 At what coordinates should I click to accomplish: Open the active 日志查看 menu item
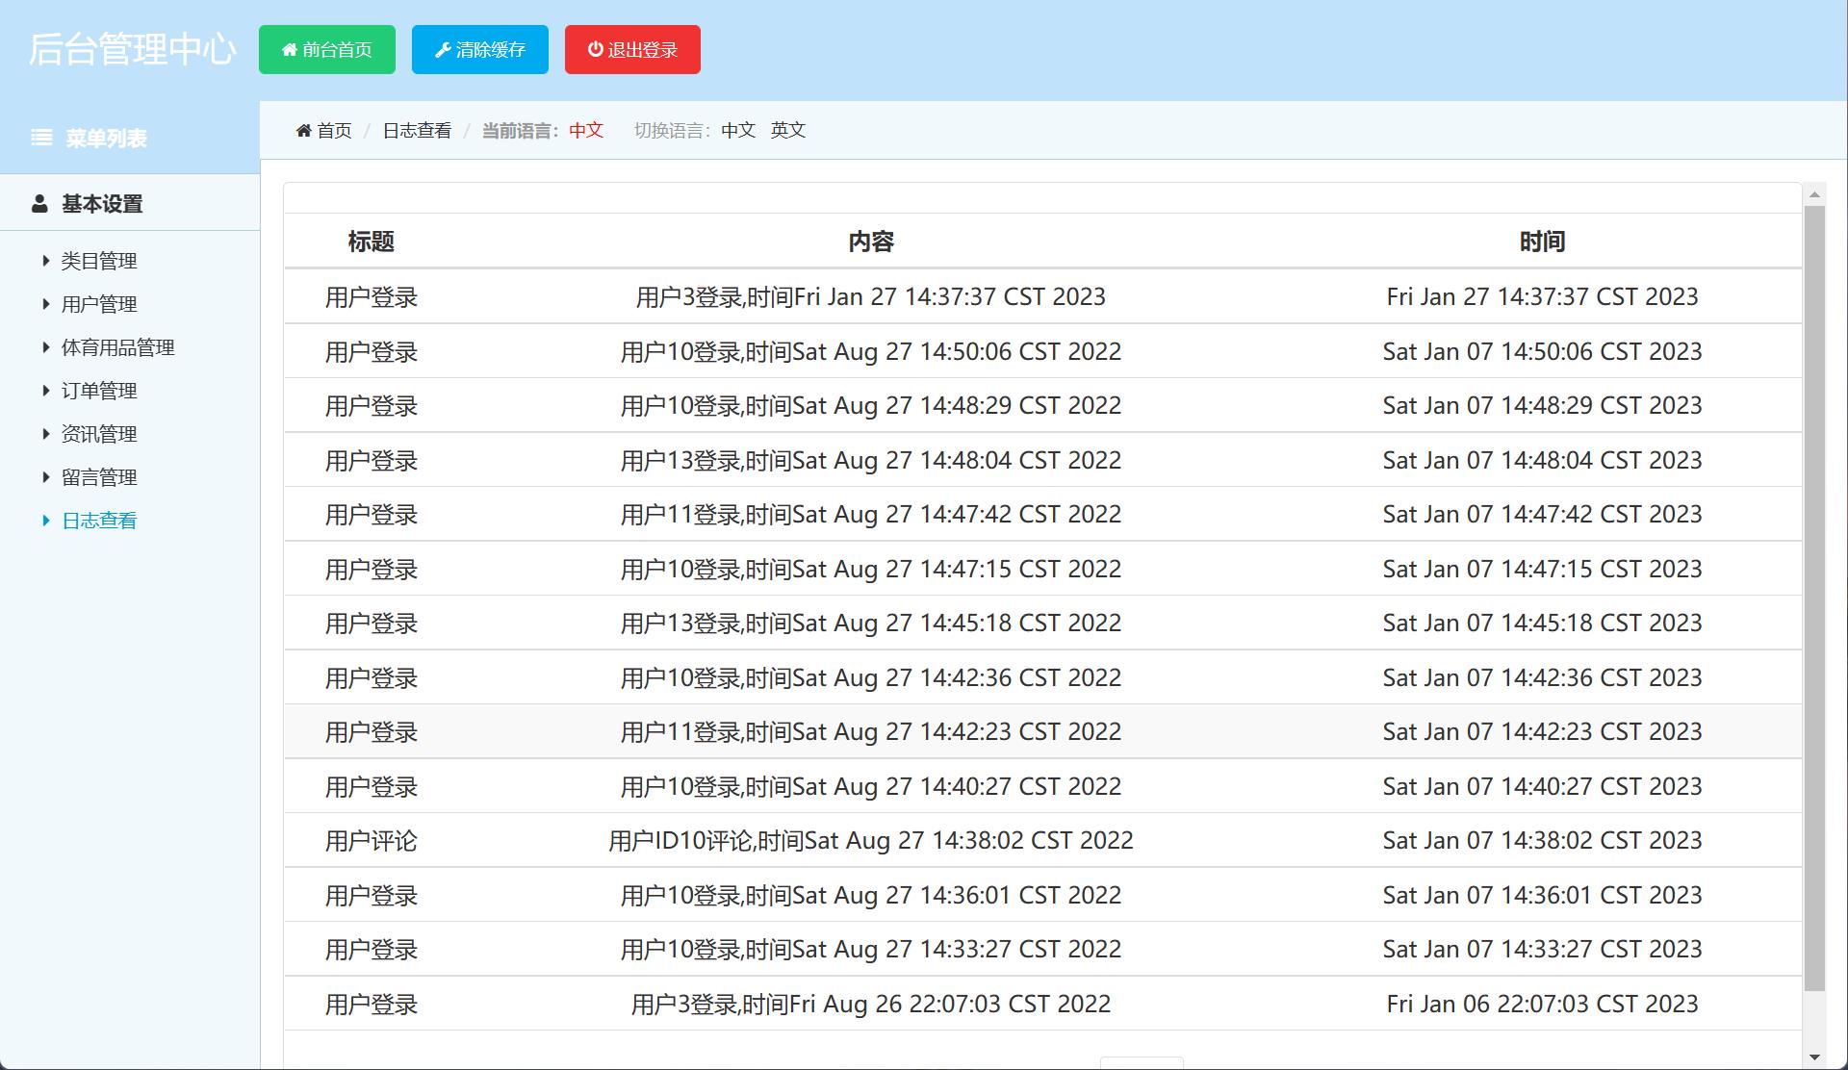99,521
